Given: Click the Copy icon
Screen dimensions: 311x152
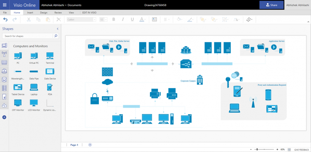Looking at the screenshot, I should pos(38,19).
